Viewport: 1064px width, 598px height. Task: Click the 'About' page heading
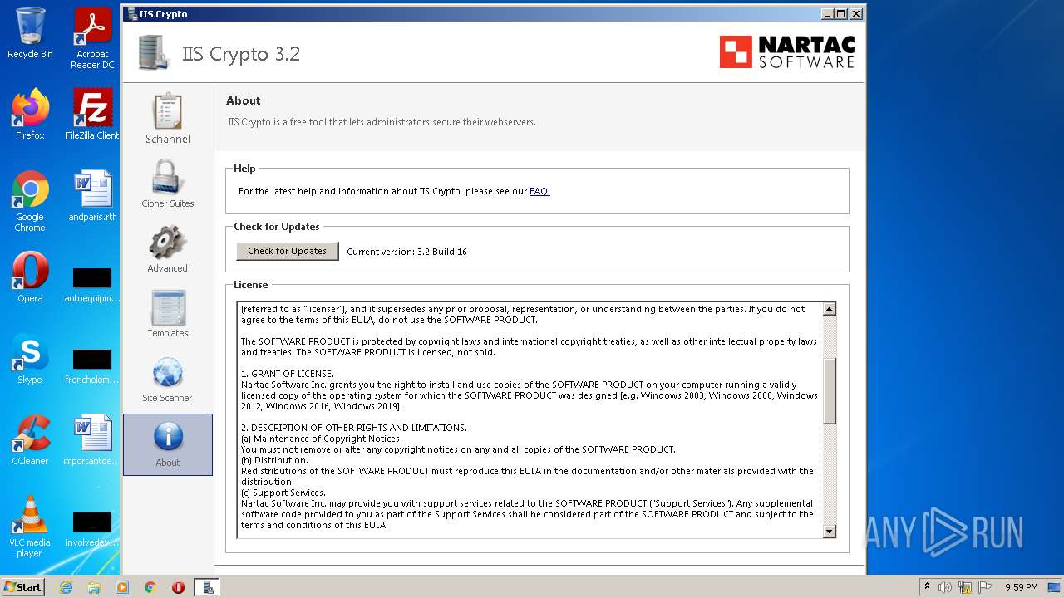(244, 100)
